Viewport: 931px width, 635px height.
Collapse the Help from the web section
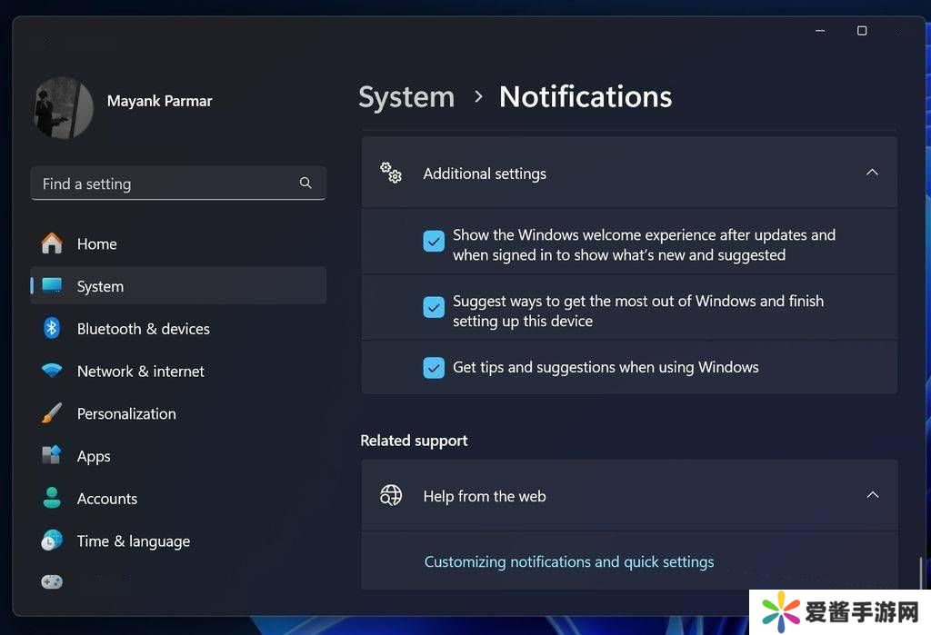tap(872, 495)
